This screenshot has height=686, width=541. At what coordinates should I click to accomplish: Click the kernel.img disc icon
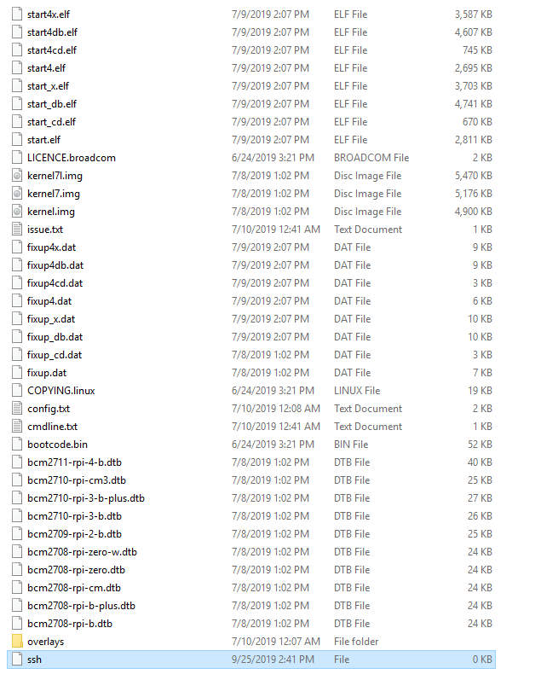17,212
